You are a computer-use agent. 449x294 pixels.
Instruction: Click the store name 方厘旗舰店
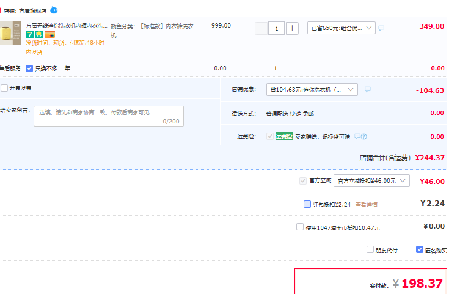click(32, 11)
